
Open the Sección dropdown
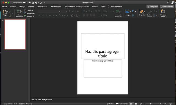[x=29, y=16]
